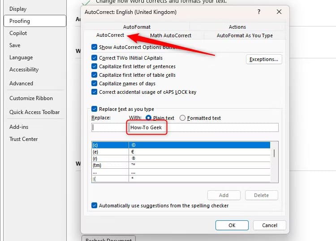The height and width of the screenshot is (241, 336).
Task: Open AutoFormat As You Type tab
Action: (x=245, y=35)
